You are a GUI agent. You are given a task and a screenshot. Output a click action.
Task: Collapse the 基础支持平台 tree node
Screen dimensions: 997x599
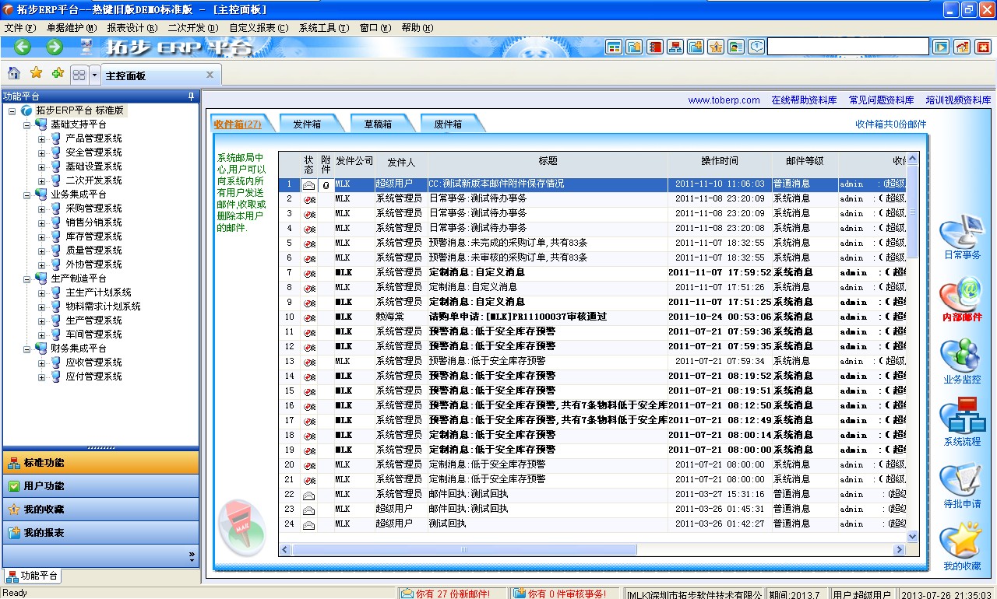pyautogui.click(x=27, y=124)
